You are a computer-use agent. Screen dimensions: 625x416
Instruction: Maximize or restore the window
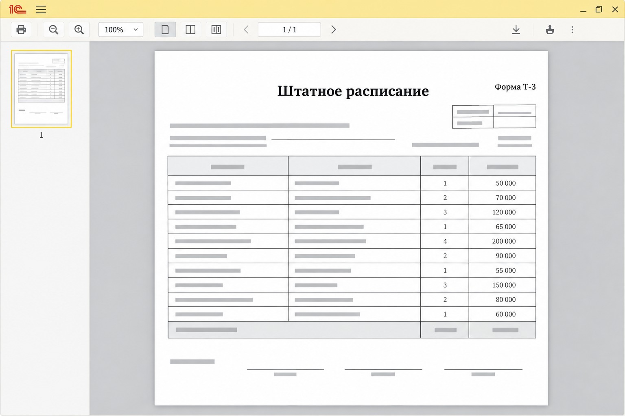[x=599, y=9]
